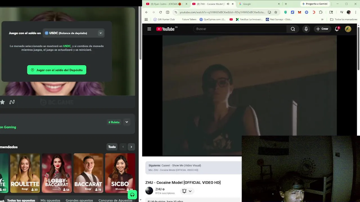Open the green shield extension

coord(285,12)
